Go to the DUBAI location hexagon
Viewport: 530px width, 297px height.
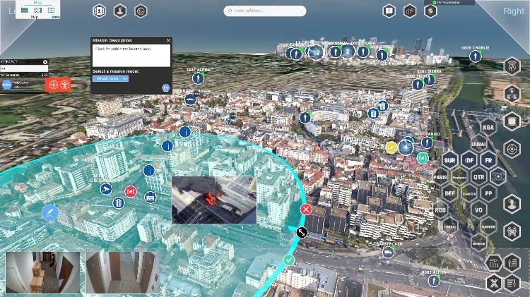478,144
